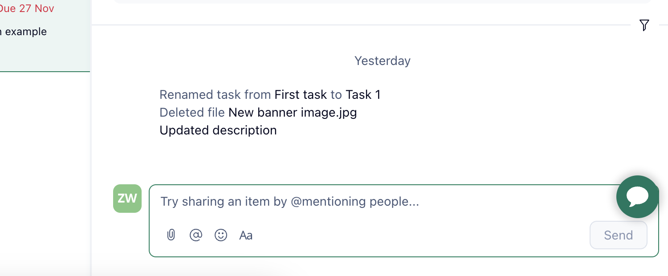Screen dimensions: 668x276
Task: Select the Renamed task activity entry
Action: click(x=270, y=94)
